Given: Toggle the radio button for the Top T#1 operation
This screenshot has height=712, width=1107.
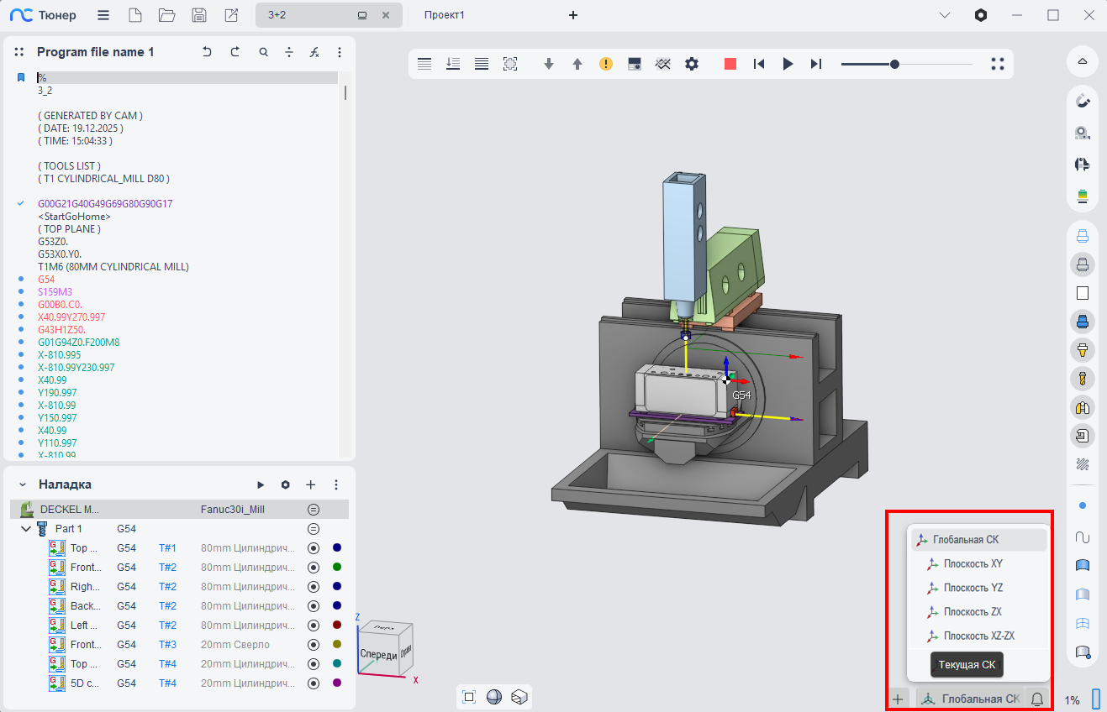Looking at the screenshot, I should pyautogui.click(x=314, y=548).
